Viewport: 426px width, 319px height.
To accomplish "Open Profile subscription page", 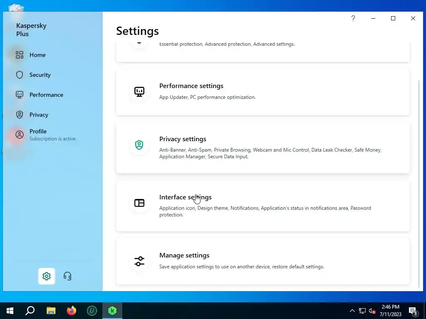I will click(53, 135).
